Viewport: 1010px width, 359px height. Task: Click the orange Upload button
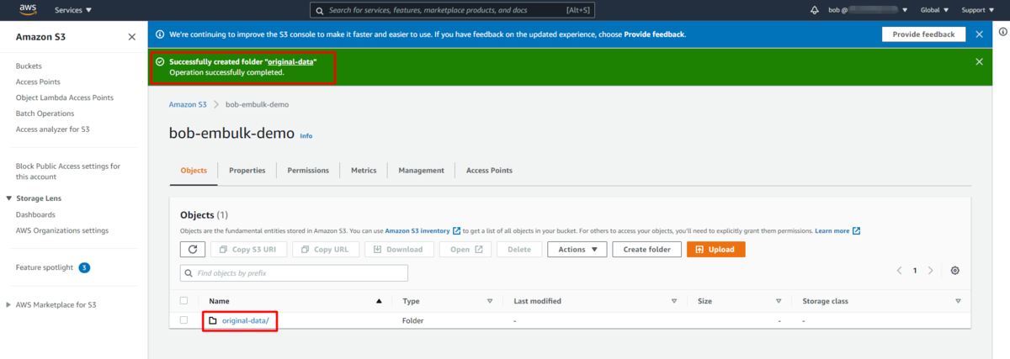[715, 250]
